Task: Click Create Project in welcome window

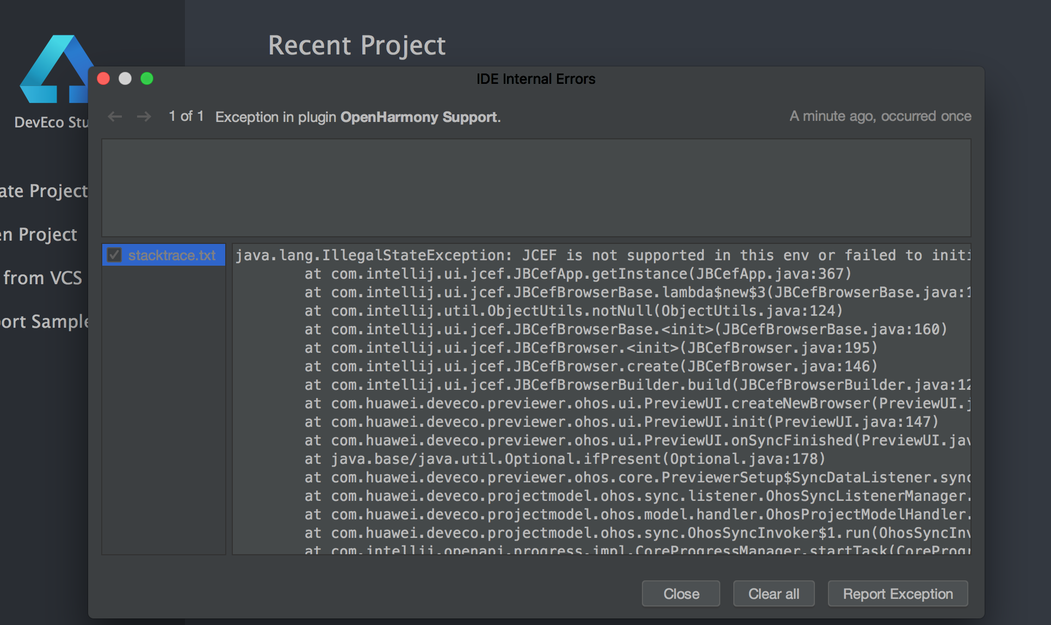Action: 44,191
